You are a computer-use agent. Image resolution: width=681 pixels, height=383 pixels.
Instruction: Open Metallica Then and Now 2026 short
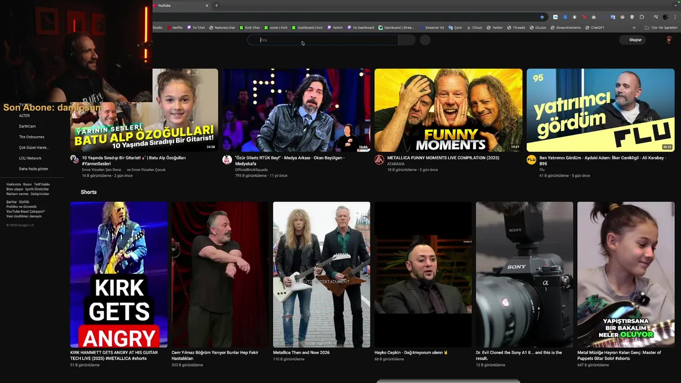pyautogui.click(x=321, y=274)
